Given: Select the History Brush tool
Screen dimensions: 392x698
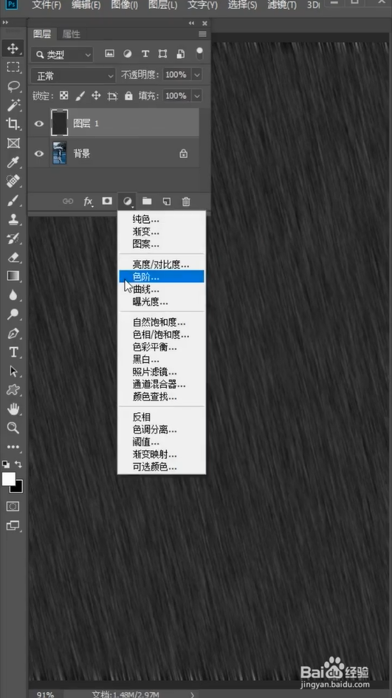Looking at the screenshot, I should (13, 238).
